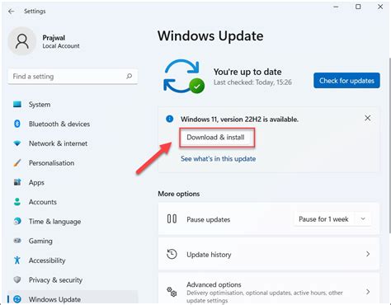Click the Prajwal account name

point(54,38)
